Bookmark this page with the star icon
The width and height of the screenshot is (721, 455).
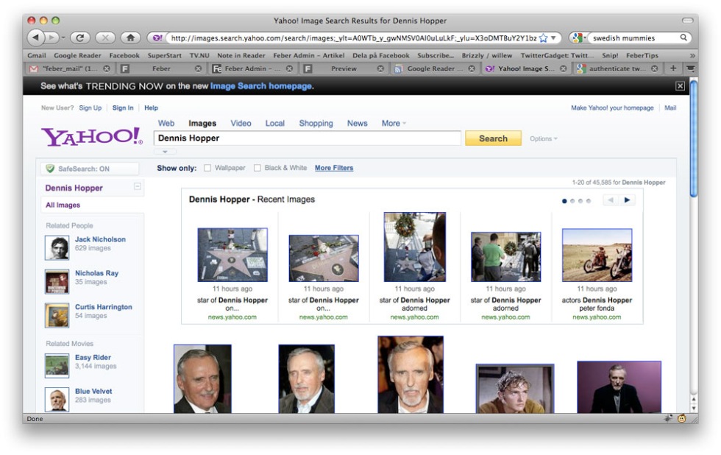pos(543,38)
